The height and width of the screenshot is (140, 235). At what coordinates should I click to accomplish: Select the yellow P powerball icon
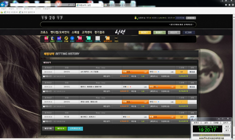tap(66, 39)
